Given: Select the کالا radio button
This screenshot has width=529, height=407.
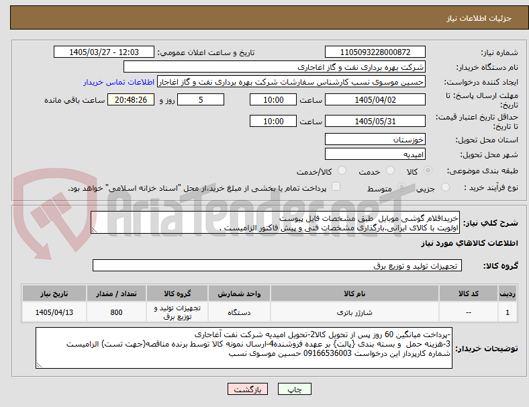Looking at the screenshot, I should click(x=428, y=171).
